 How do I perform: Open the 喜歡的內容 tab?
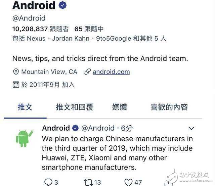(x=169, y=107)
